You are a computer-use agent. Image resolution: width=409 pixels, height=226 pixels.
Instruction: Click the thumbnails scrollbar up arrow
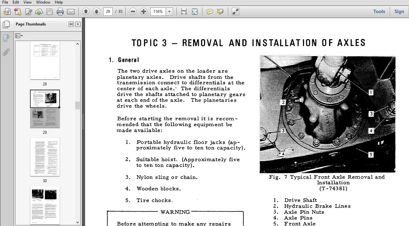(78, 44)
